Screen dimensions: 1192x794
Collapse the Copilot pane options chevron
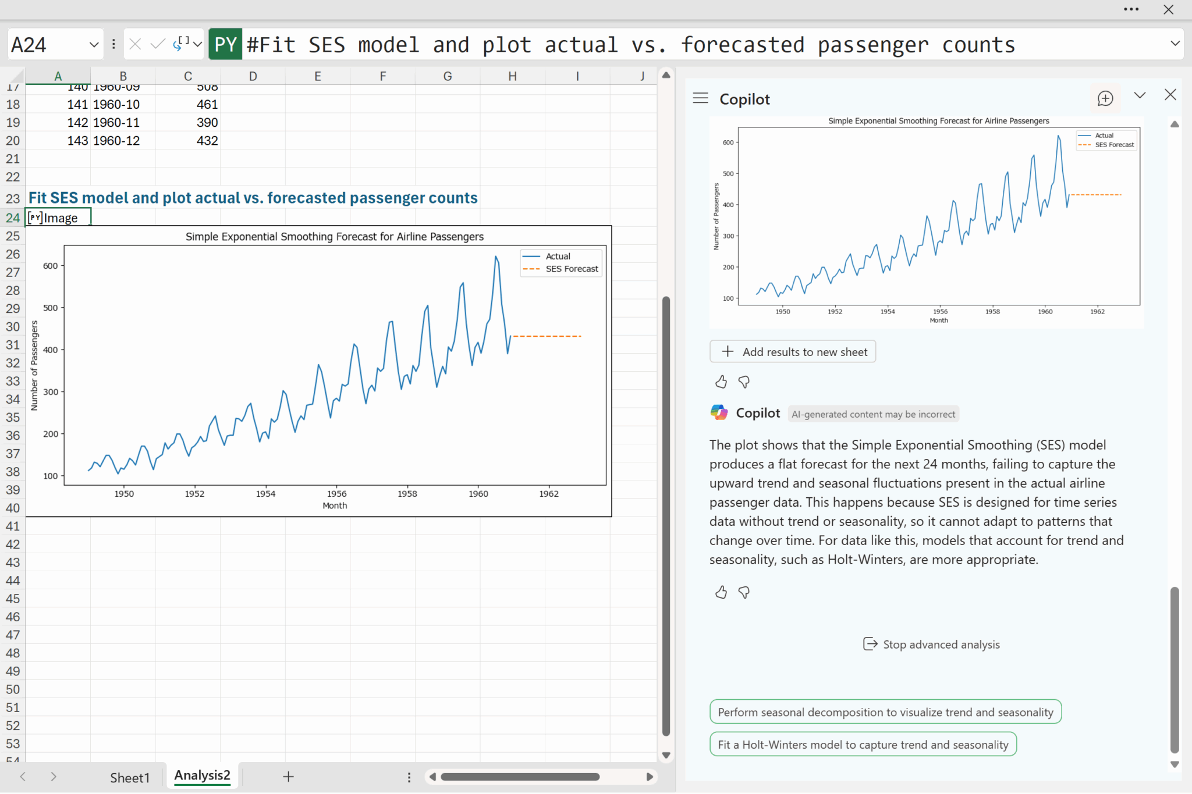pos(1140,95)
